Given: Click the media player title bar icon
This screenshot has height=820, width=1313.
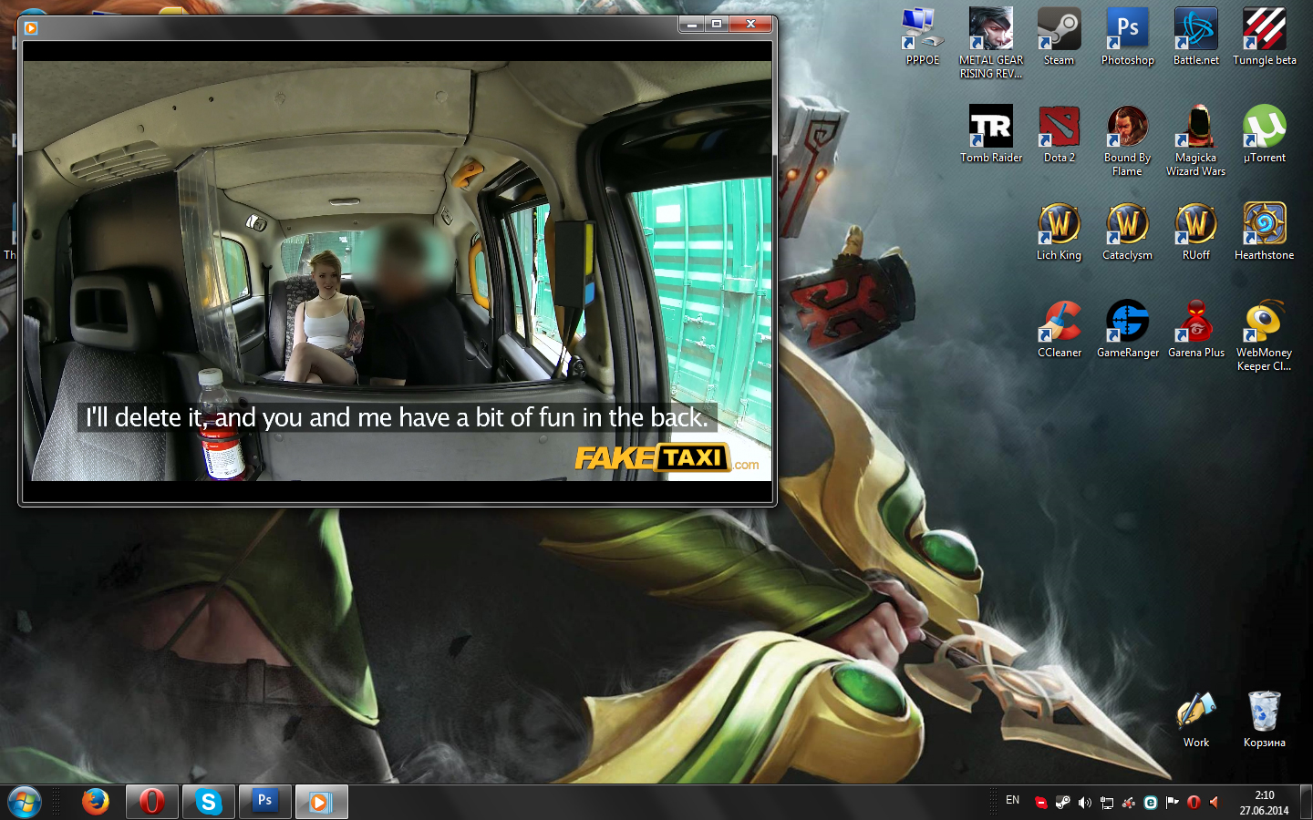Looking at the screenshot, I should click(x=31, y=27).
